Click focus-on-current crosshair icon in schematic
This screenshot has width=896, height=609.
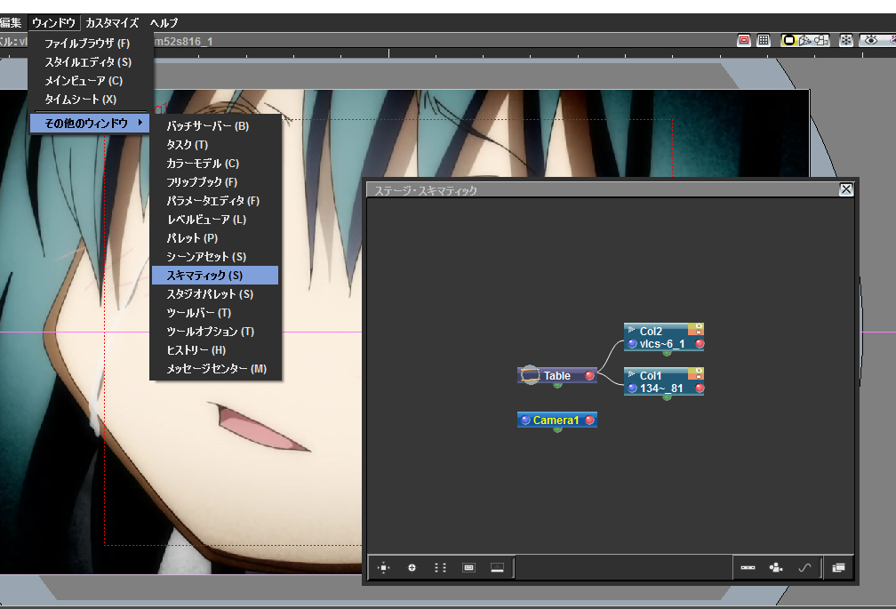(x=412, y=567)
